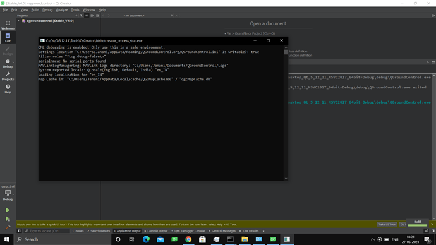Close the Projects side panel

[x=97, y=16]
